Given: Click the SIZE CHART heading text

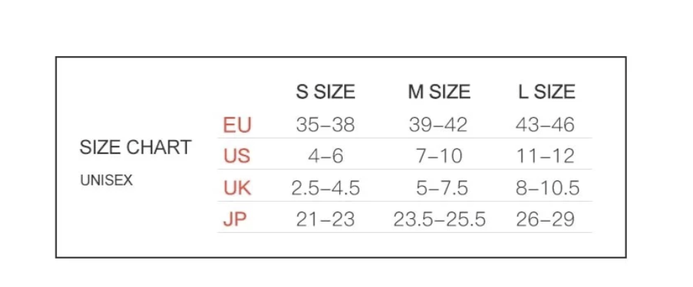Looking at the screenshot, I should point(135,147).
